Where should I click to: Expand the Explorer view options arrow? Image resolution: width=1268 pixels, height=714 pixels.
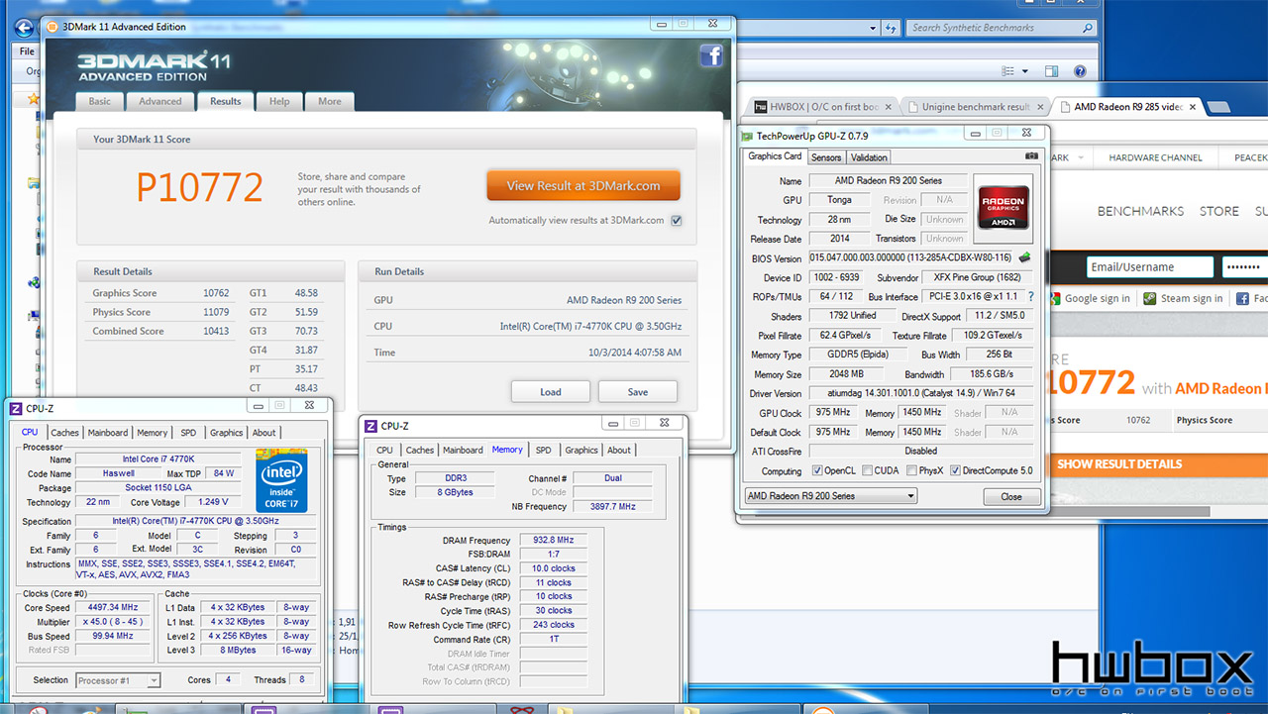point(1024,71)
